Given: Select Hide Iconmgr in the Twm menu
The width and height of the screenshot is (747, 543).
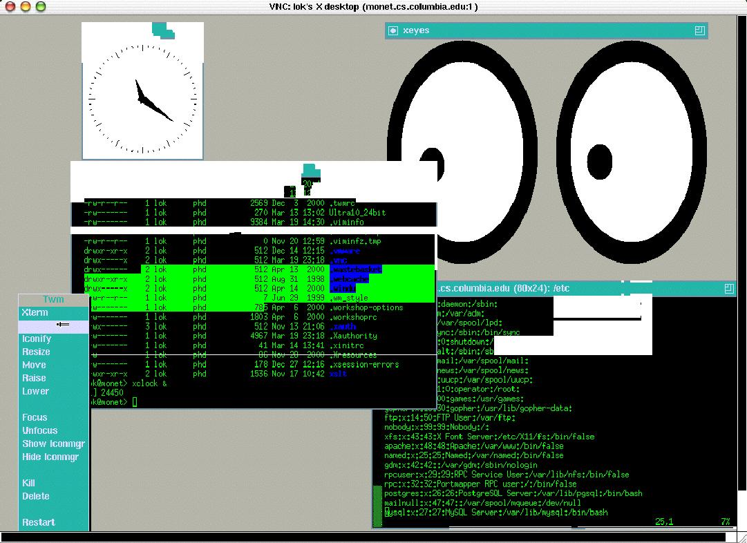Looking at the screenshot, I should tap(51, 457).
